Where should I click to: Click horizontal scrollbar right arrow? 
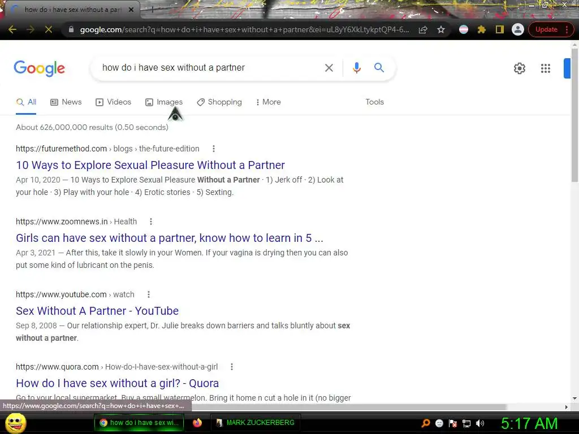tap(567, 407)
